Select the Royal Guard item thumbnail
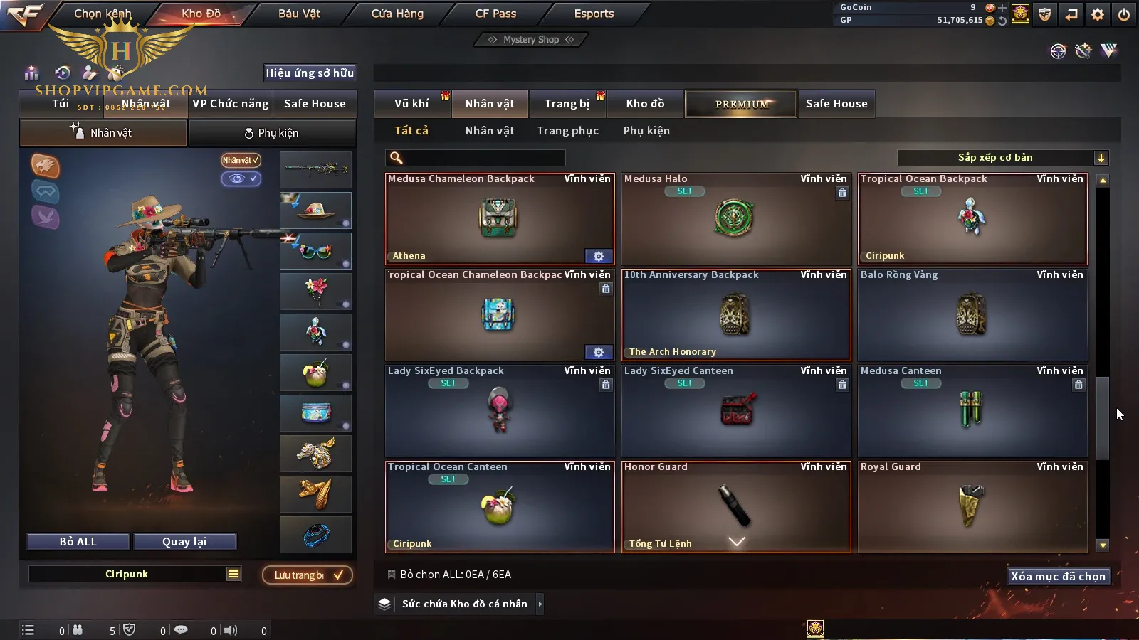Screen dimensions: 1139x640 click(970, 505)
